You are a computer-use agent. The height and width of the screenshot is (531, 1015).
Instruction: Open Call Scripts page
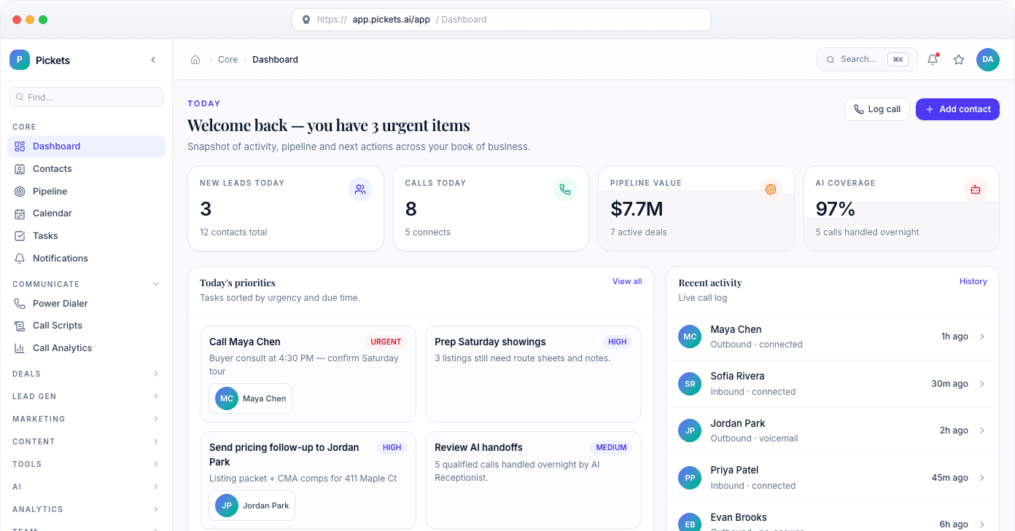click(x=86, y=326)
